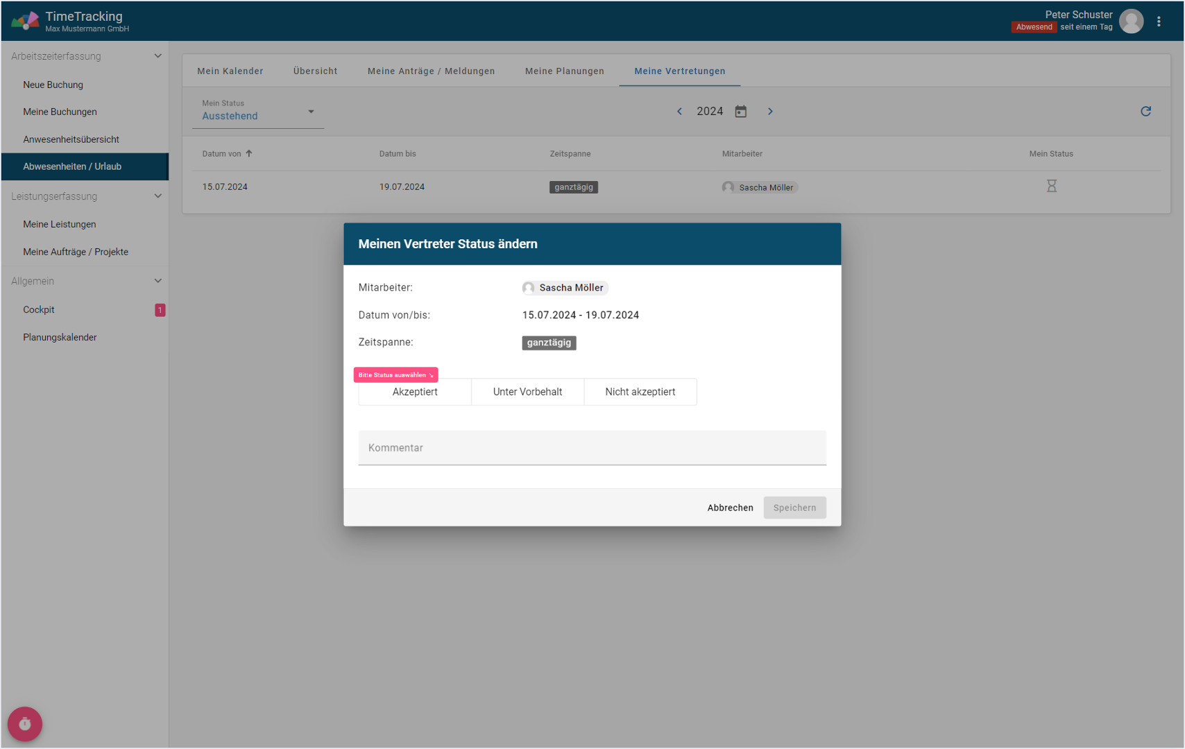Screen dimensions: 1185x749
Task: Click the hourglass pending status icon
Action: point(1051,187)
